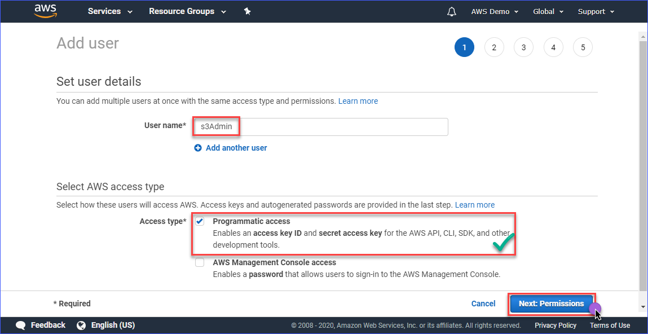Viewport: 648px width, 334px height.
Task: Open the Feedback speech bubble
Action: (x=21, y=325)
